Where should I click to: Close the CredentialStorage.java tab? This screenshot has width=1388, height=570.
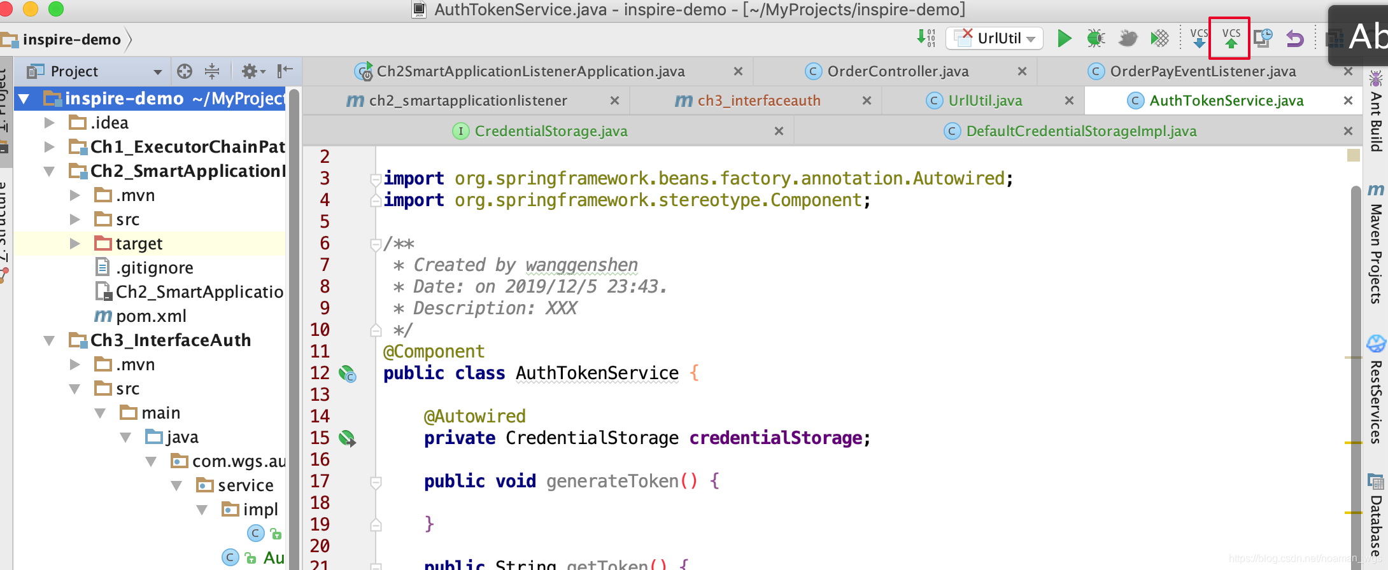point(779,131)
